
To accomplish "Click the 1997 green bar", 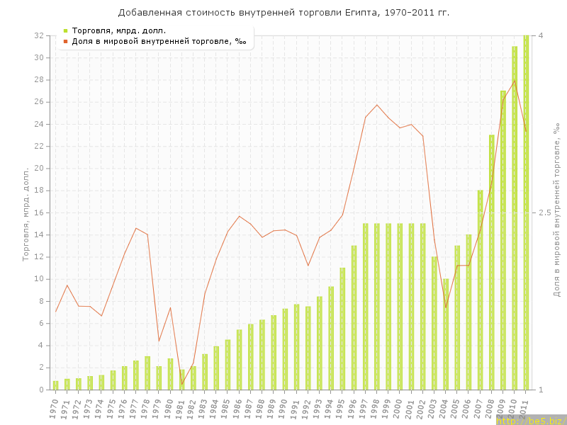I will coord(366,306).
